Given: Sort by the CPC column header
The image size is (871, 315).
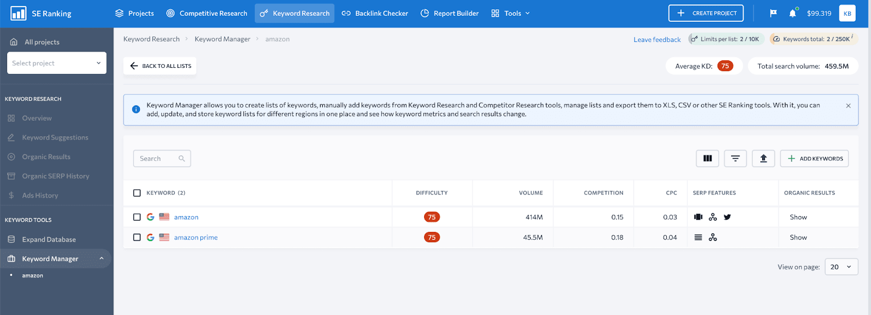Looking at the screenshot, I should (672, 193).
